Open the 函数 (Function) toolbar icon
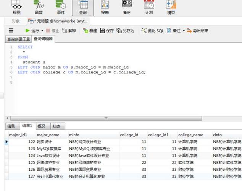 pyautogui.click(x=39, y=7)
